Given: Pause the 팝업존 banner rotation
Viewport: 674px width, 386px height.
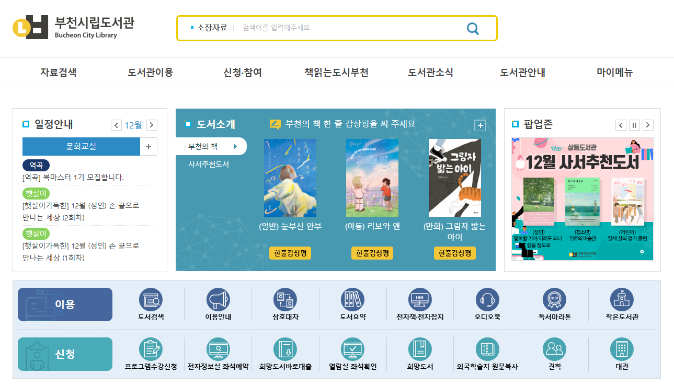Looking at the screenshot, I should [634, 125].
